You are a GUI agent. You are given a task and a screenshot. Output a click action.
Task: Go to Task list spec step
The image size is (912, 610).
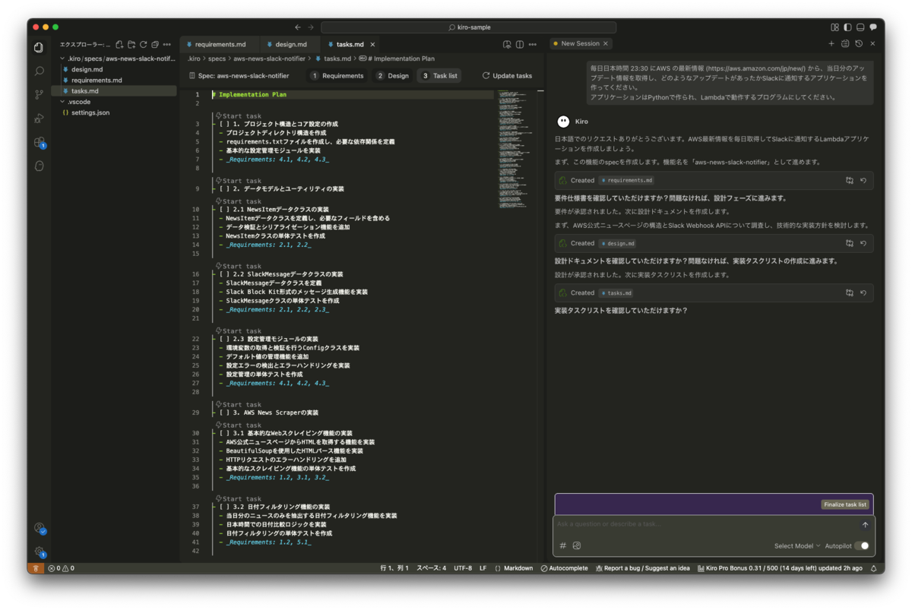[439, 76]
